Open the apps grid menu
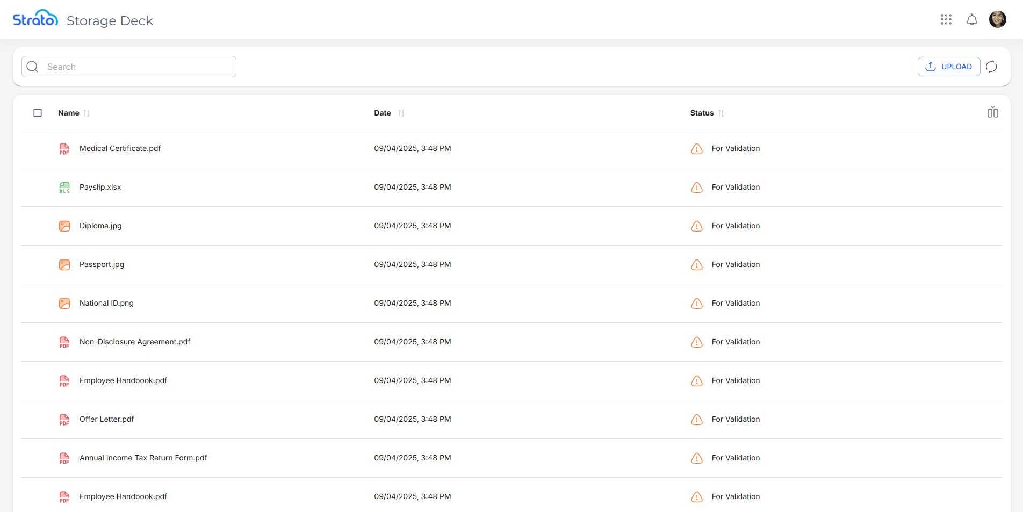 tap(946, 20)
